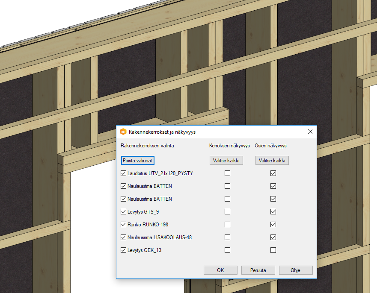This screenshot has width=377, height=293.
Task: Cancel with the Peruuta button
Action: pyautogui.click(x=258, y=270)
